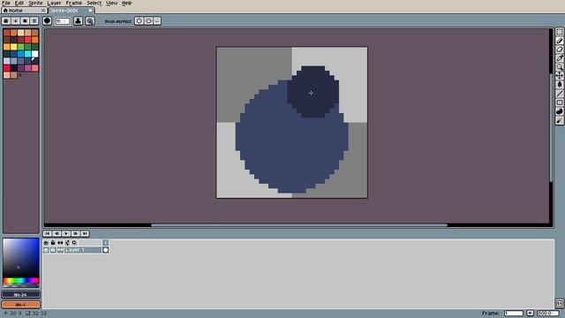The width and height of the screenshot is (565, 318).
Task: Select Layer 1 in the timeline
Action: click(83, 250)
